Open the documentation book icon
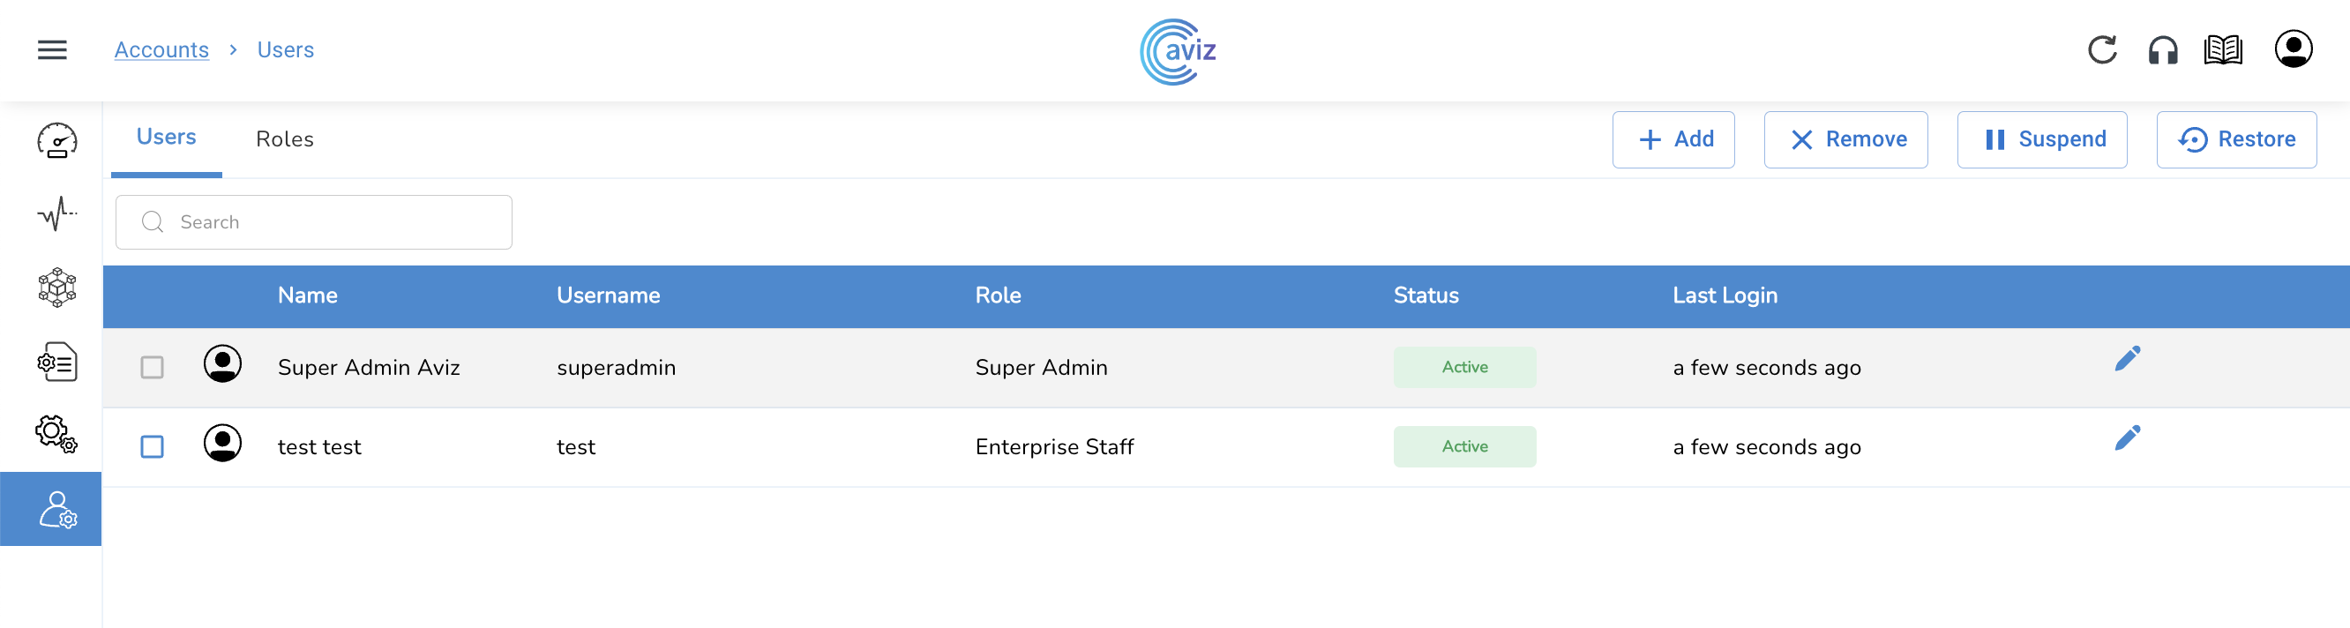This screenshot has height=628, width=2350. pyautogui.click(x=2222, y=50)
